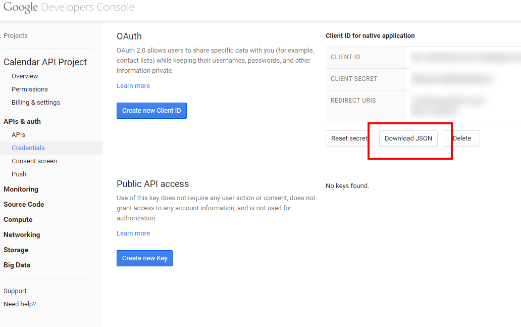Image resolution: width=521 pixels, height=327 pixels.
Task: Open the Calendar API Project heading
Action: (45, 62)
